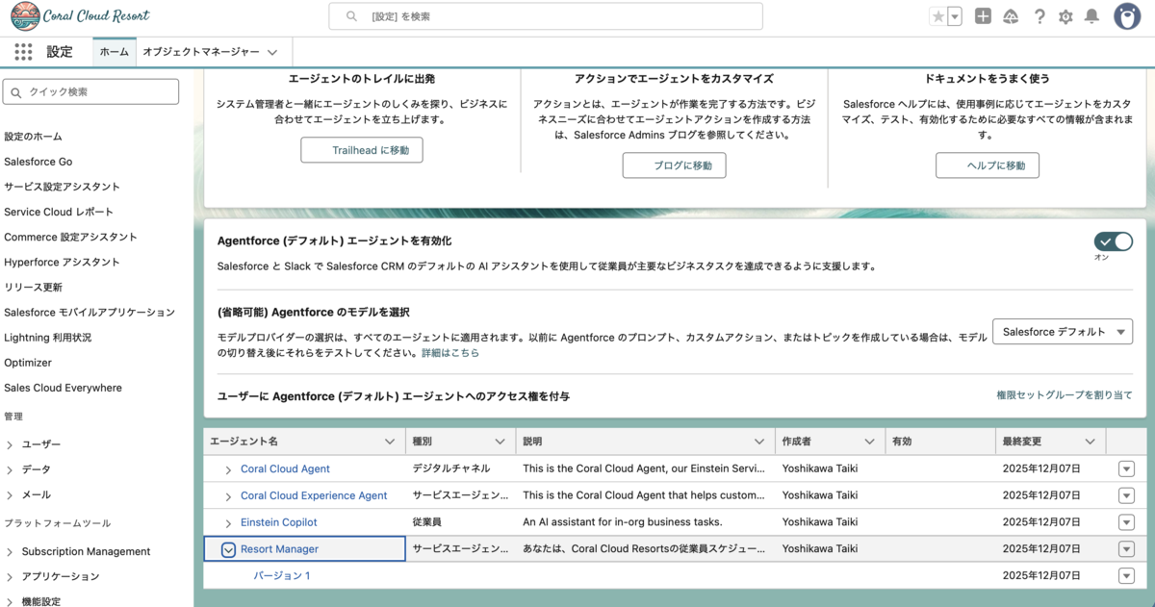1155x607 pixels.
Task: Collapse the Resort Manager row
Action: click(228, 550)
